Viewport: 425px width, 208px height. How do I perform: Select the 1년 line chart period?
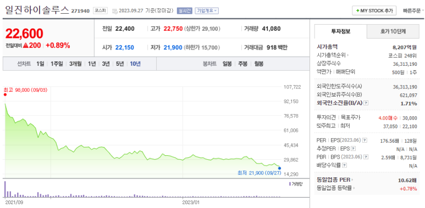[x=92, y=64]
